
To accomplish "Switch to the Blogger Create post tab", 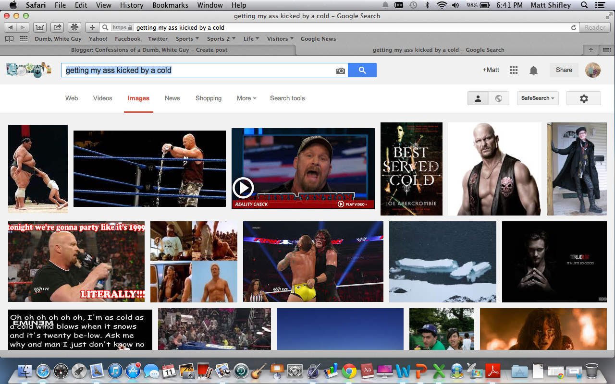I will click(149, 50).
